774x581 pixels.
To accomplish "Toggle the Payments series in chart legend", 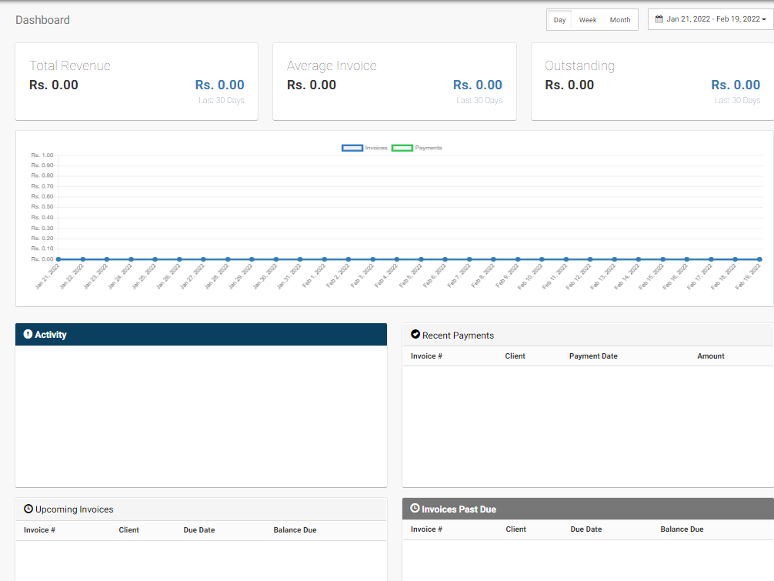I will pos(416,148).
